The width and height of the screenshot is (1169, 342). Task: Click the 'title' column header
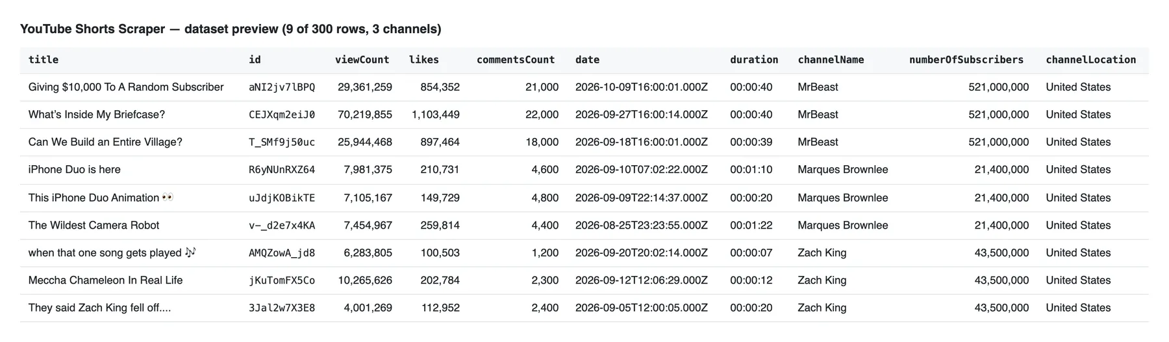(x=44, y=60)
